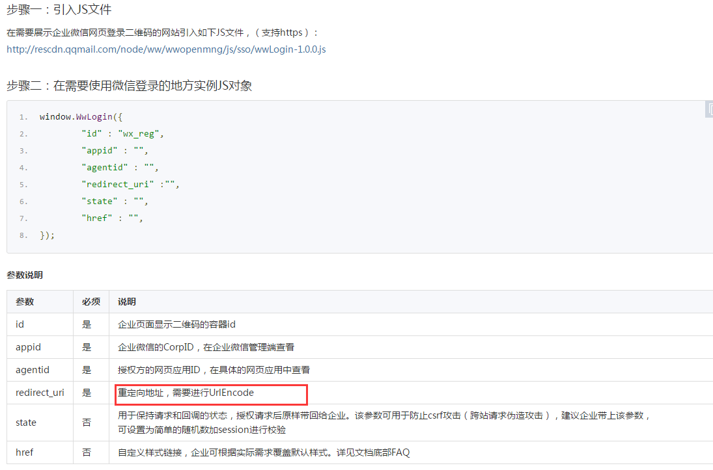Screen dimensions: 713x470
Task: Click the "state" code line
Action: coord(115,202)
